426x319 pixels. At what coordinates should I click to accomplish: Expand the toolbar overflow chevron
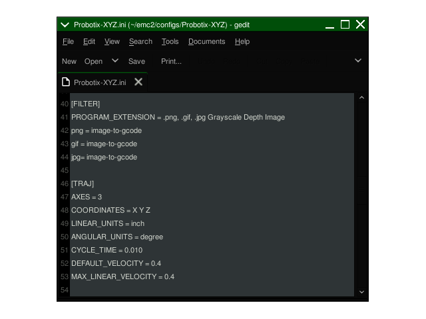[x=358, y=60]
